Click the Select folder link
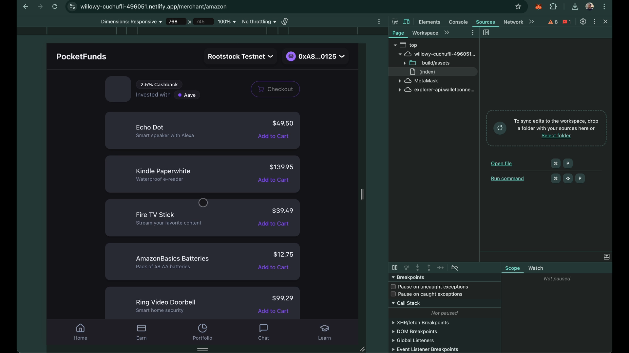629x353 pixels. 556,136
